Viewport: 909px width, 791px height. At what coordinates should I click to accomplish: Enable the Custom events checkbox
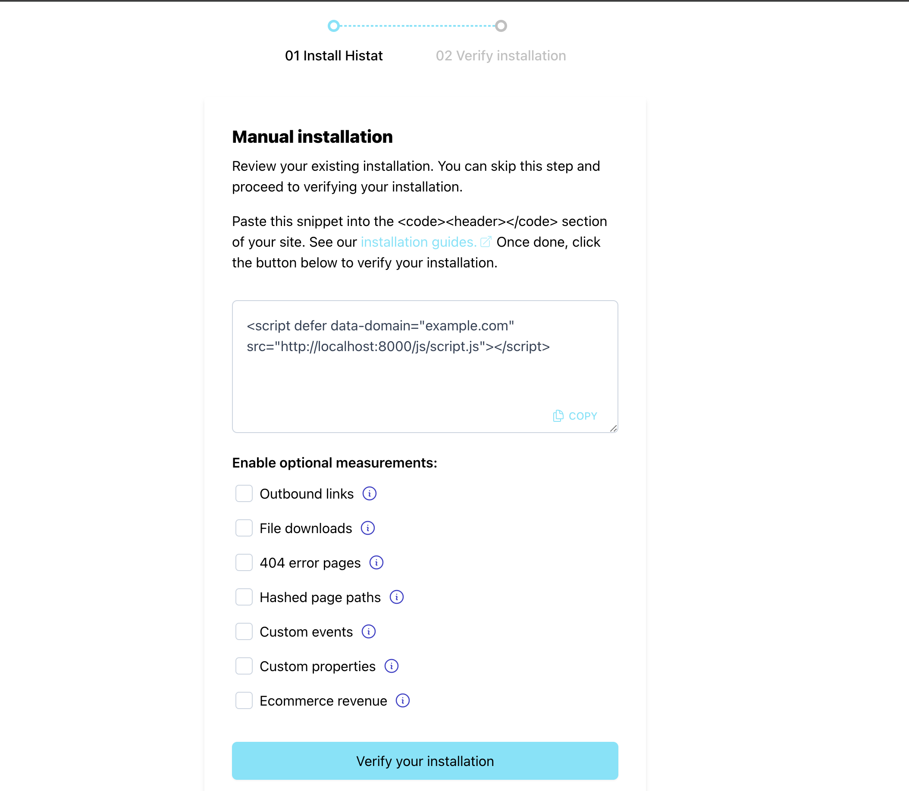243,632
